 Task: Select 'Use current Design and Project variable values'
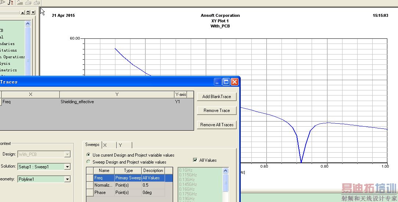point(88,155)
